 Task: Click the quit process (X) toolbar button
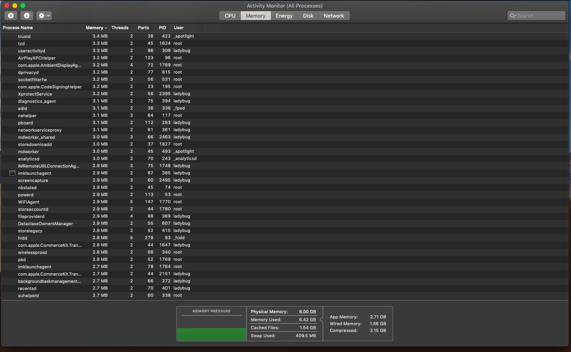point(11,16)
